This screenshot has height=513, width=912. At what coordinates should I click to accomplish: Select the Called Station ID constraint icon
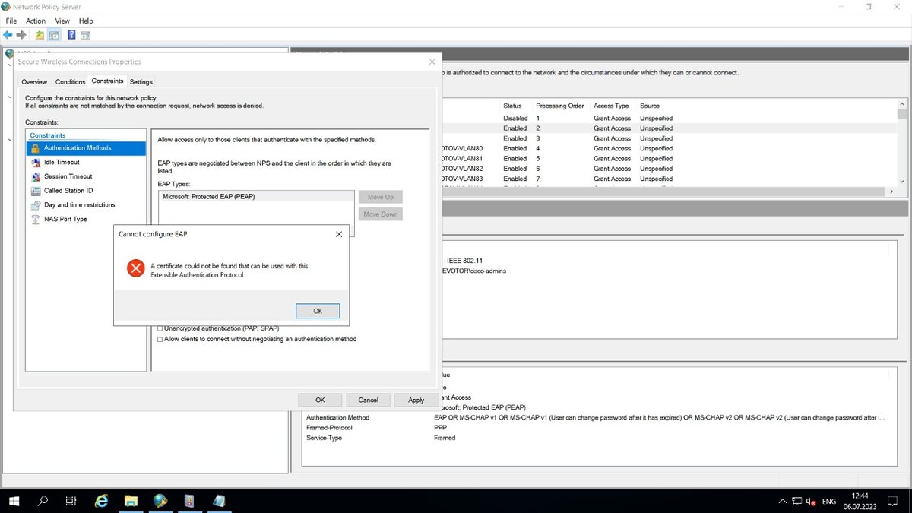[x=36, y=191]
